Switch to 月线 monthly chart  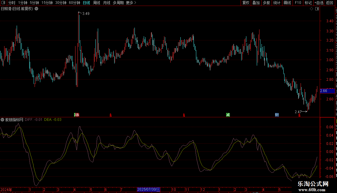point(106,3)
